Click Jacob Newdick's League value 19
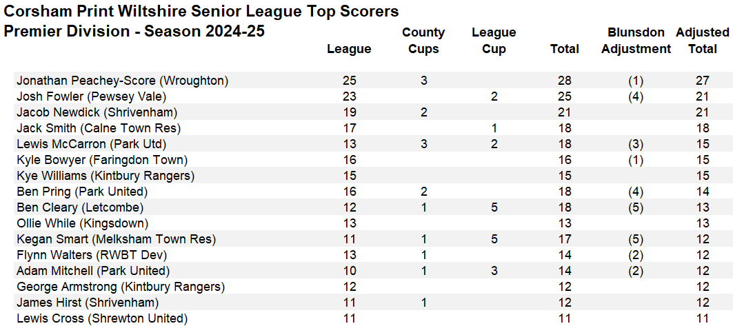Viewport: 733px width, 326px height. pos(349,112)
